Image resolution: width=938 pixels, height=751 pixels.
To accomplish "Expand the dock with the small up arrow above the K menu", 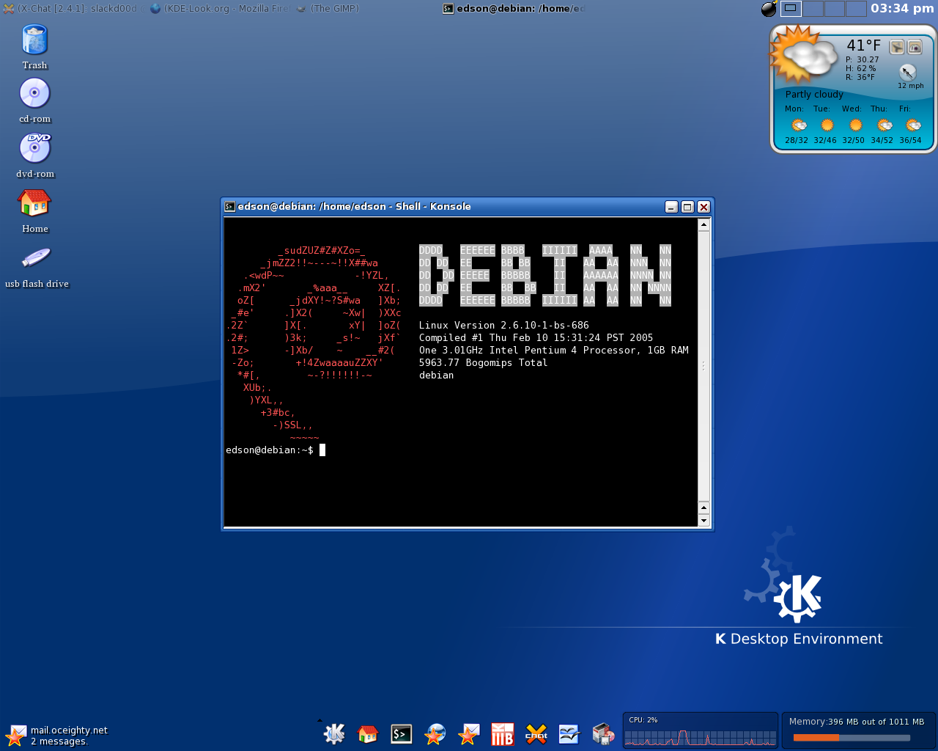I will point(320,720).
